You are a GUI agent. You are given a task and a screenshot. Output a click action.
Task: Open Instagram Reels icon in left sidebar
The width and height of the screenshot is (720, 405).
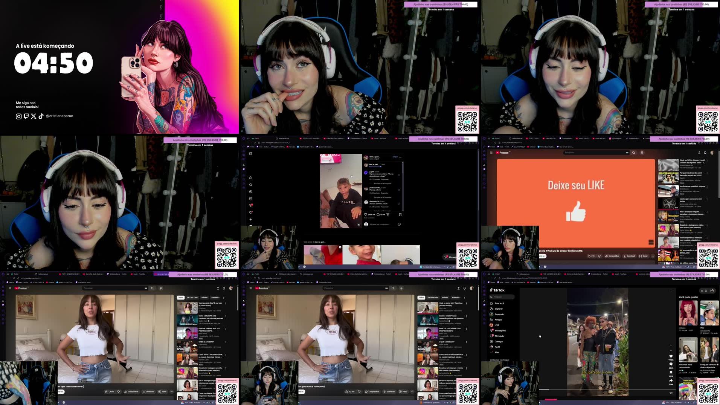coord(251,198)
